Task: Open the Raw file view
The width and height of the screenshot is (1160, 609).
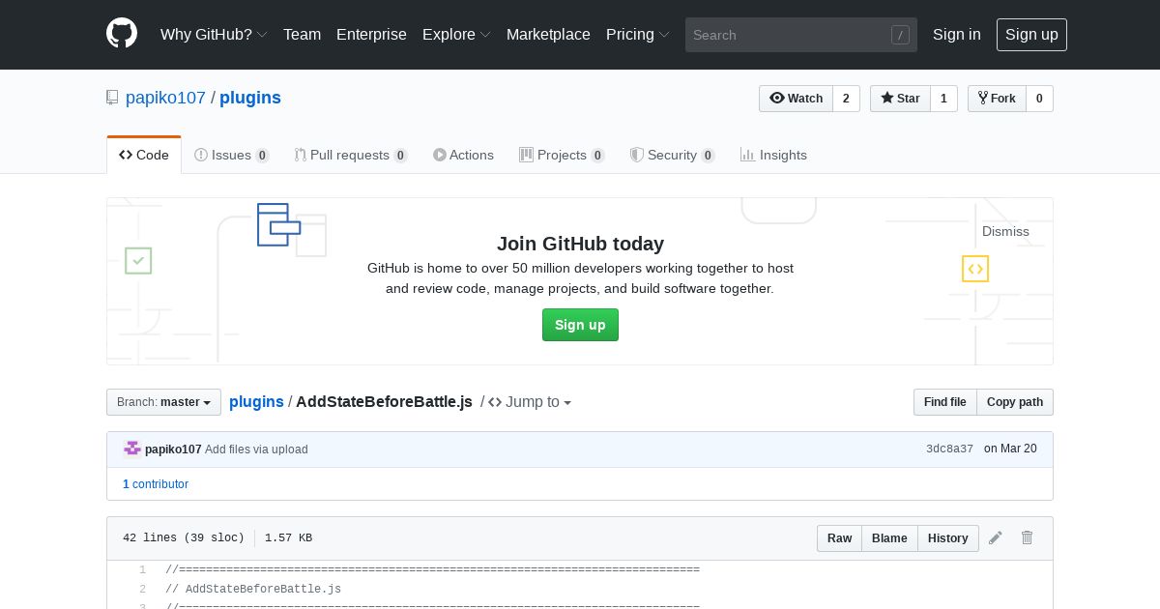Action: [839, 538]
